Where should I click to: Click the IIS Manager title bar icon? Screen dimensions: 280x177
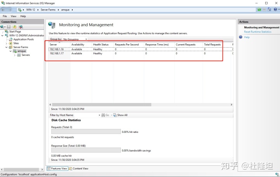pyautogui.click(x=3, y=3)
